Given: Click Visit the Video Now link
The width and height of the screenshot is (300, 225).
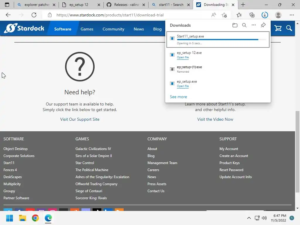Looking at the screenshot, I should 215,120.
